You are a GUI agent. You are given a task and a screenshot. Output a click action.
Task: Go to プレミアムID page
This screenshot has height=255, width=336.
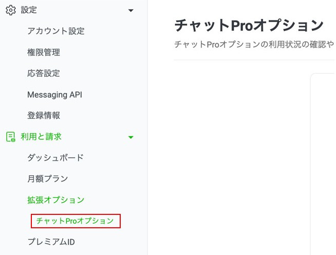(x=51, y=242)
